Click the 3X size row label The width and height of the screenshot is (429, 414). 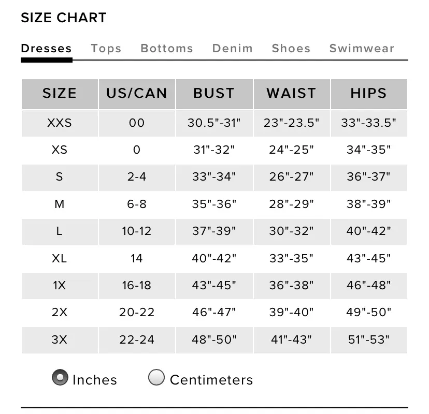coord(60,339)
